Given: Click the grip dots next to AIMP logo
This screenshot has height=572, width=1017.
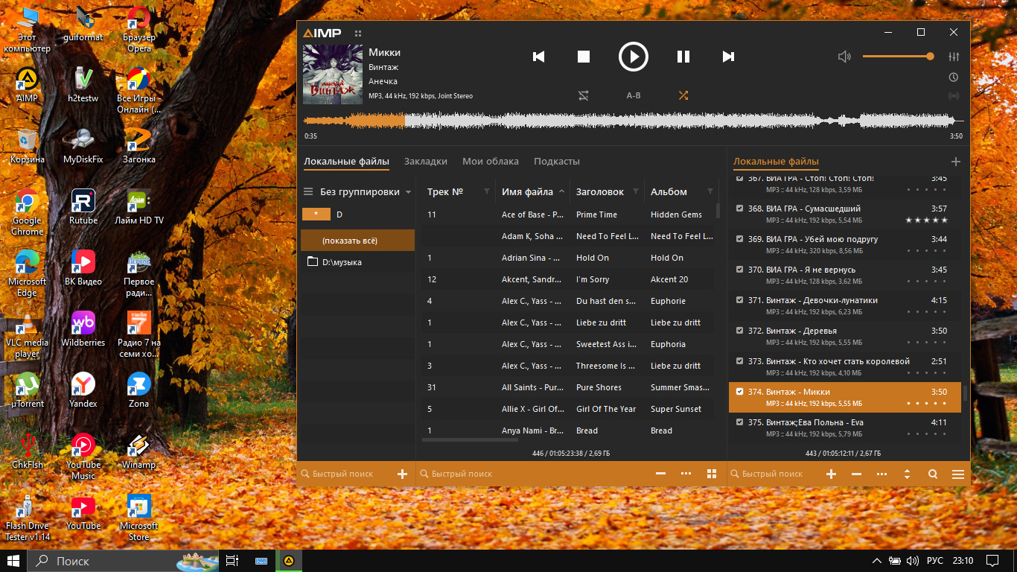Looking at the screenshot, I should click(x=358, y=33).
